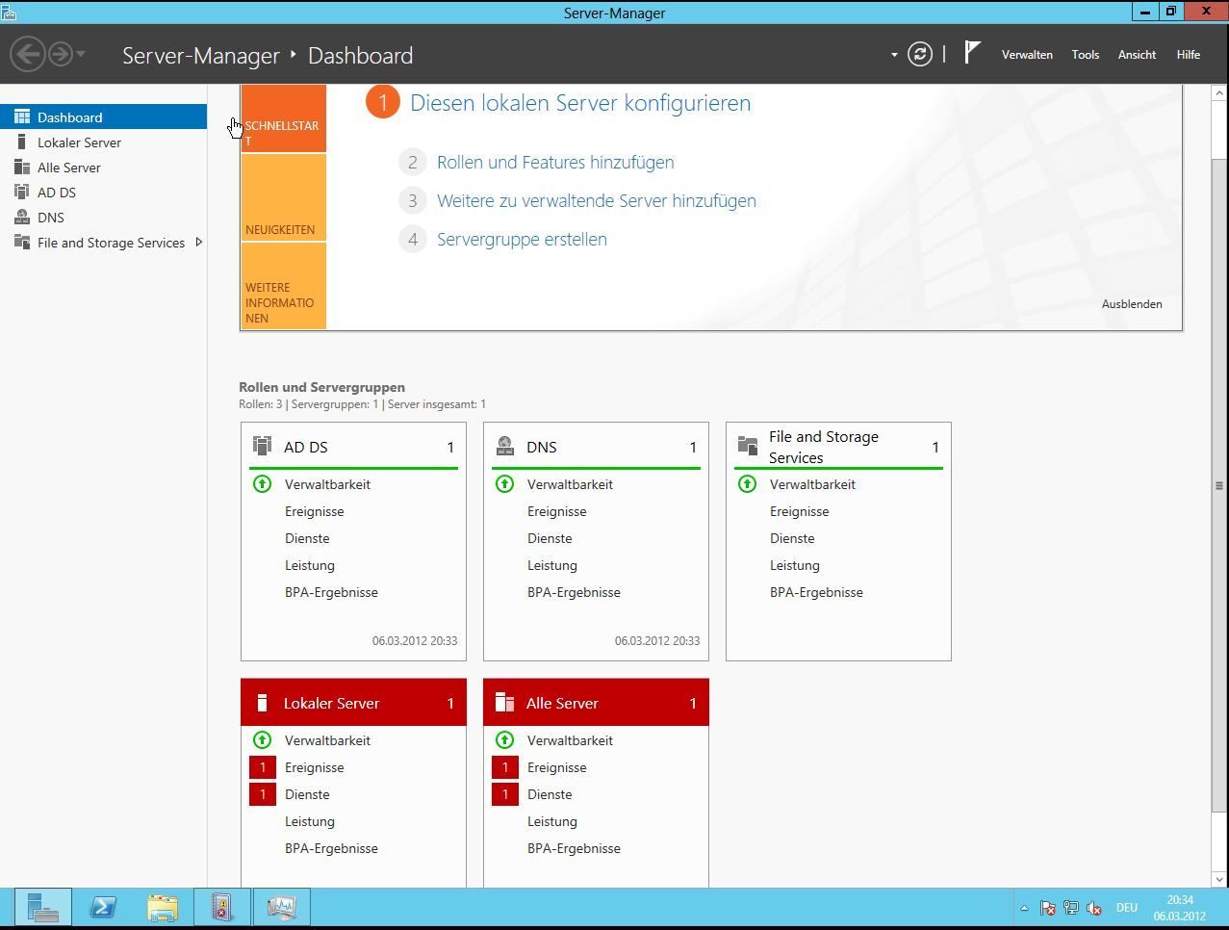1229x930 pixels.
Task: Open BPA-Ergebnisse in File and Storage tile
Action: point(816,592)
